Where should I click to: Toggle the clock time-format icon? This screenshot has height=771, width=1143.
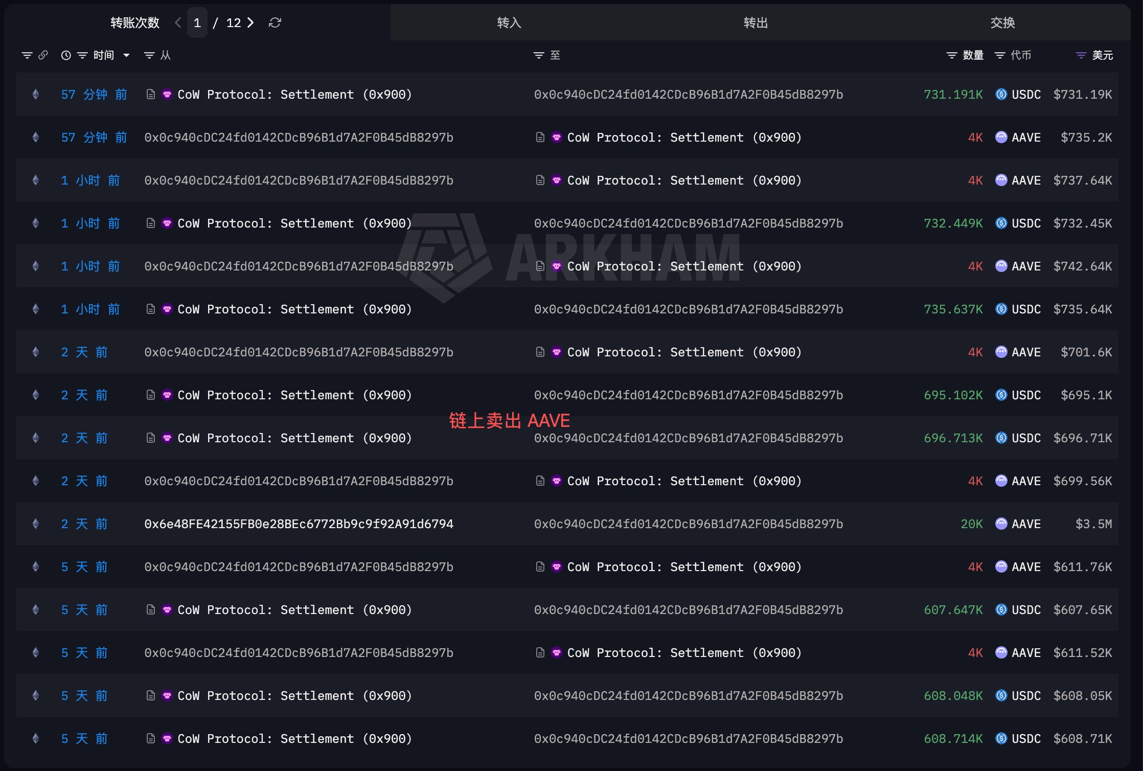click(66, 55)
